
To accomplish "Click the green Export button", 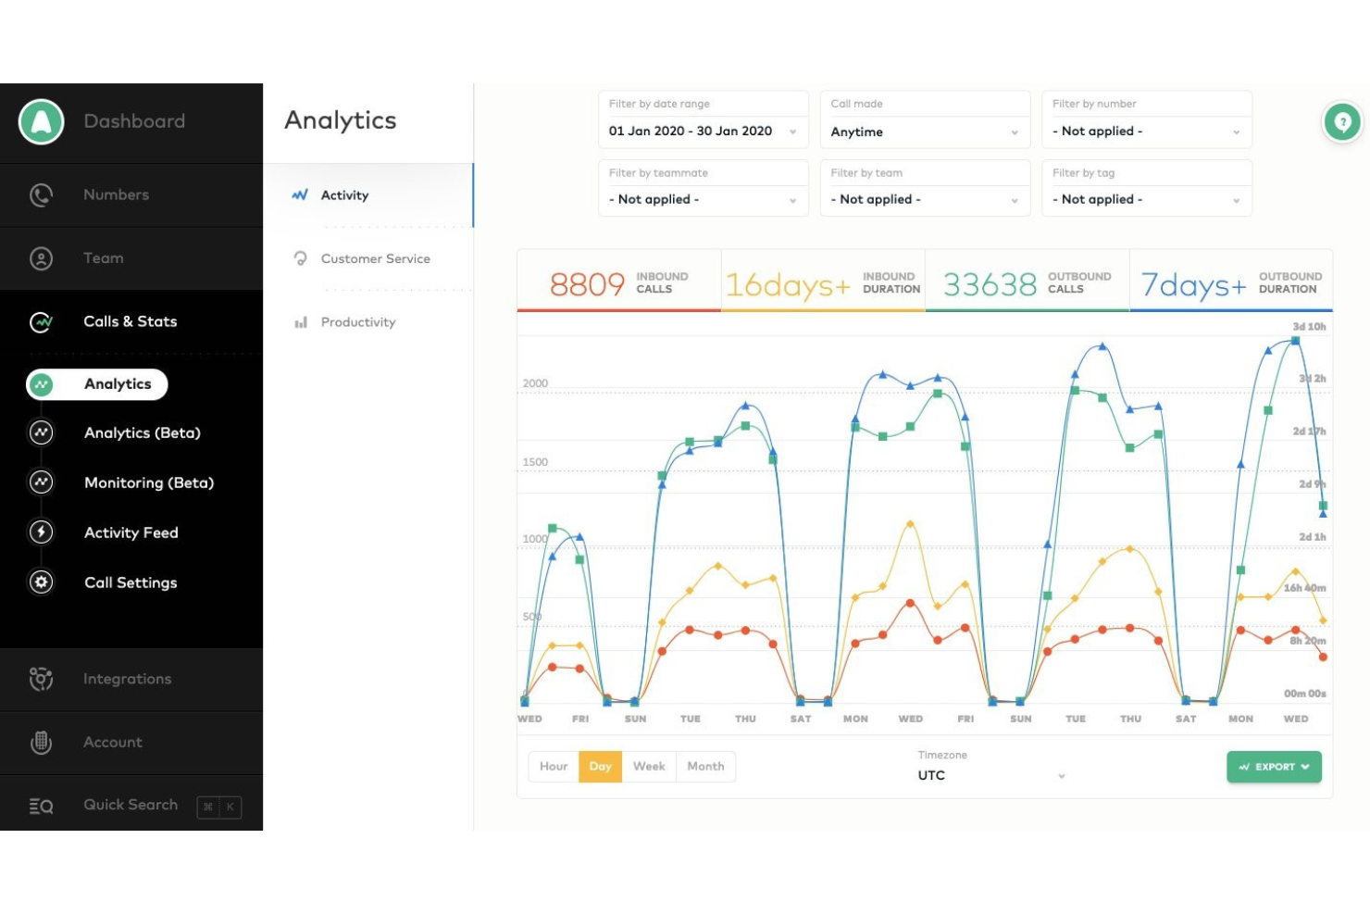I will (1274, 766).
